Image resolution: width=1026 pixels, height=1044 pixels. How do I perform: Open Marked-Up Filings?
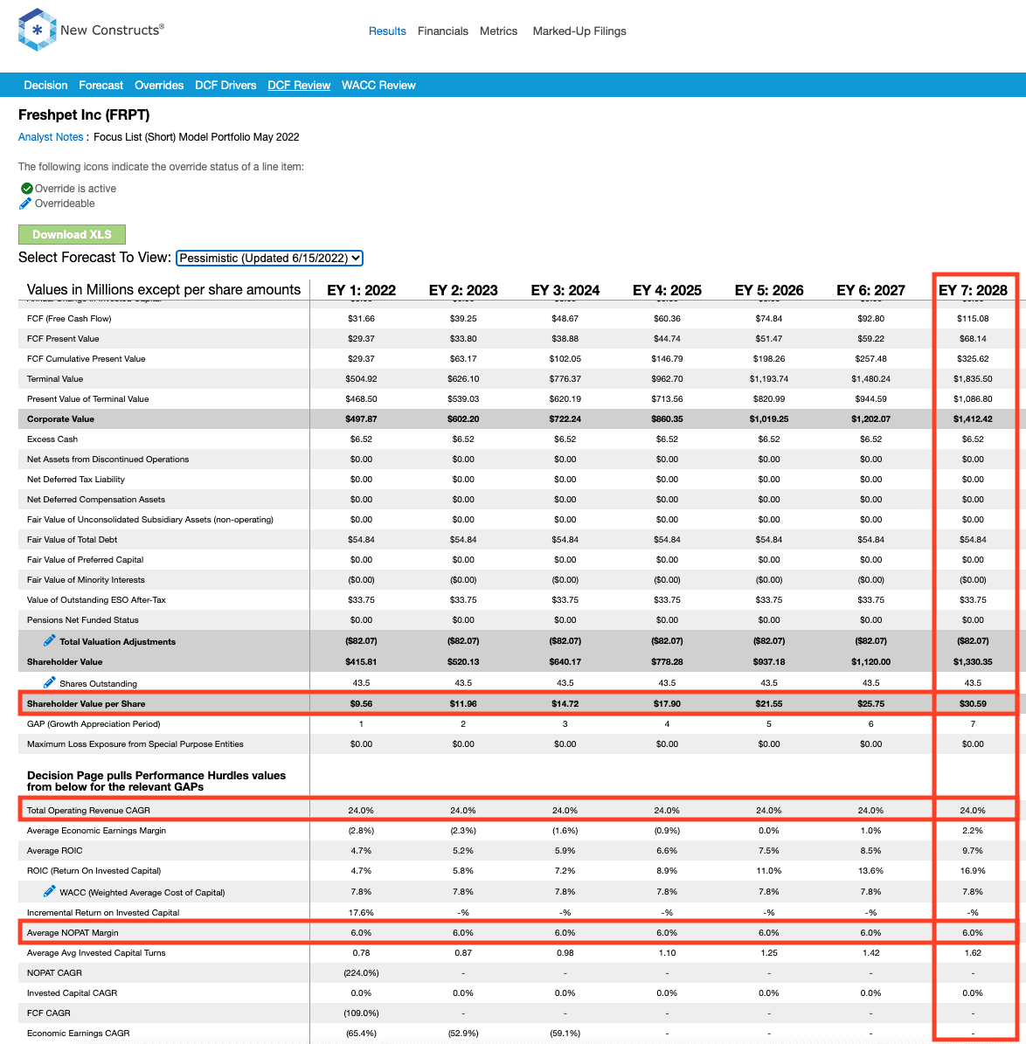[579, 31]
